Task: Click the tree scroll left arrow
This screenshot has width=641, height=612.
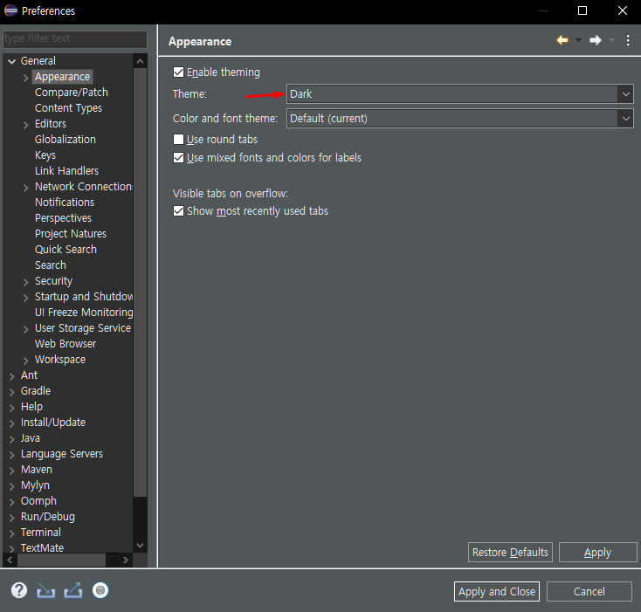Action: click(10, 560)
